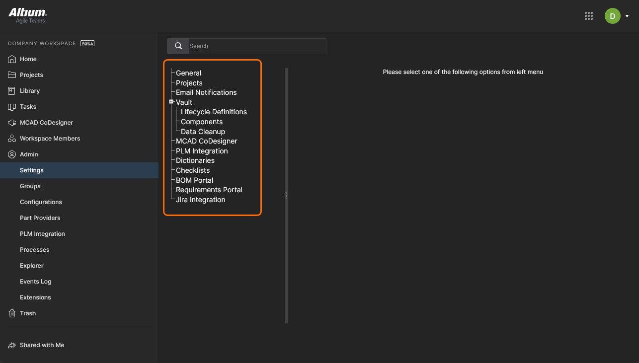Click the Home icon in sidebar

[12, 59]
